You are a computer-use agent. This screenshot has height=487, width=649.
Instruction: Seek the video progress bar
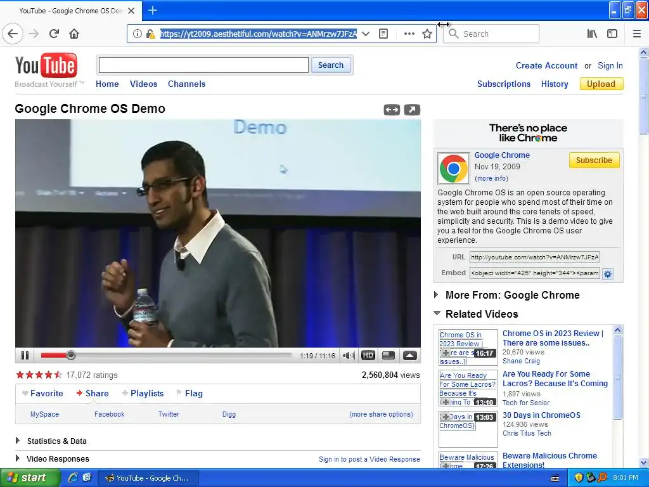166,355
